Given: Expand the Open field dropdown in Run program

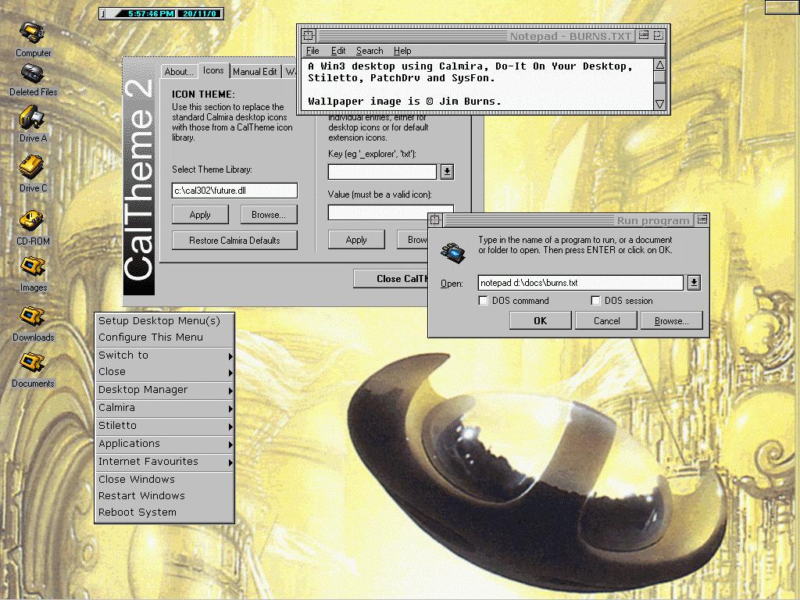Looking at the screenshot, I should click(694, 283).
